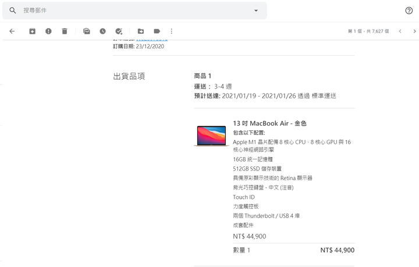Go to the older email with the right chevron
The height and width of the screenshot is (267, 419).
pyautogui.click(x=414, y=31)
